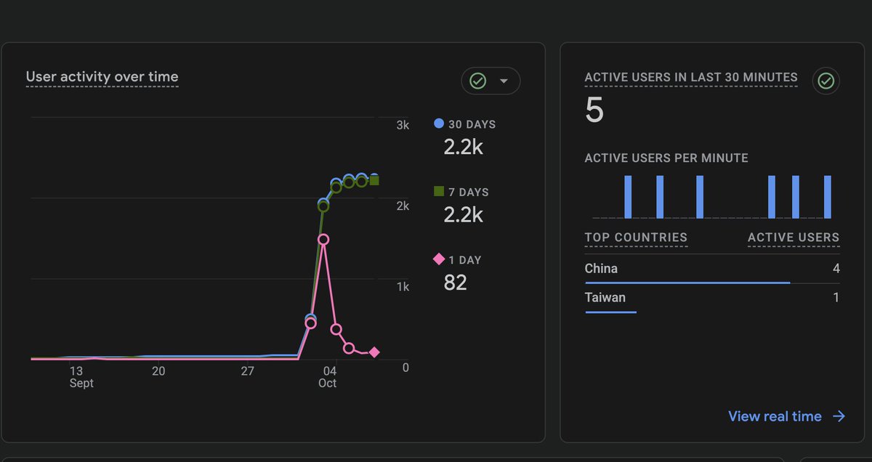The image size is (872, 462).
Task: Click the ACTIVE USERS PER MINUTE label
Action: tap(666, 158)
